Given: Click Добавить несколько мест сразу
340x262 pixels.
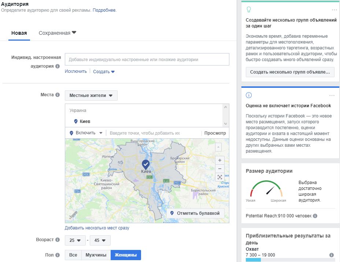Looking at the screenshot, I should point(97,228).
